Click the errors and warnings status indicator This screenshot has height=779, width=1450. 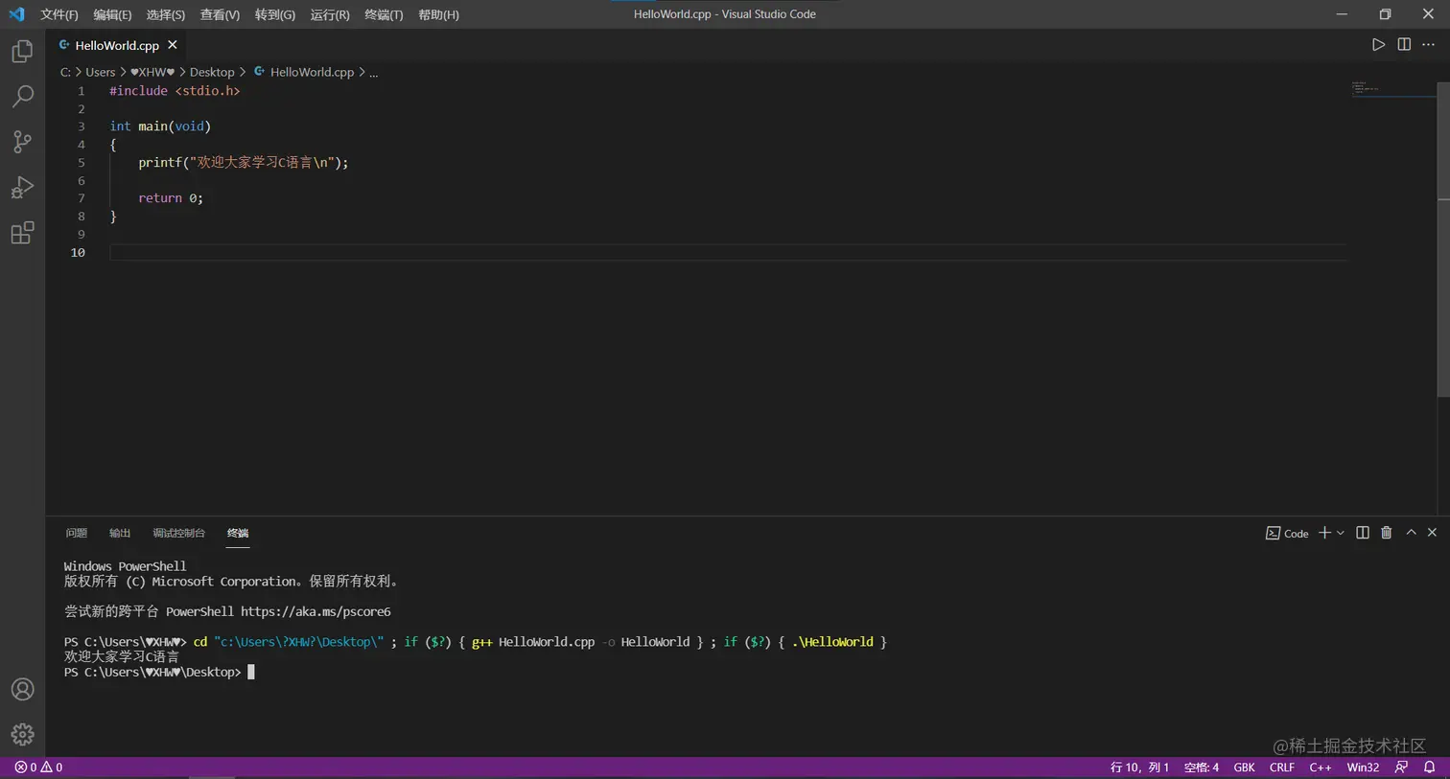pyautogui.click(x=38, y=768)
